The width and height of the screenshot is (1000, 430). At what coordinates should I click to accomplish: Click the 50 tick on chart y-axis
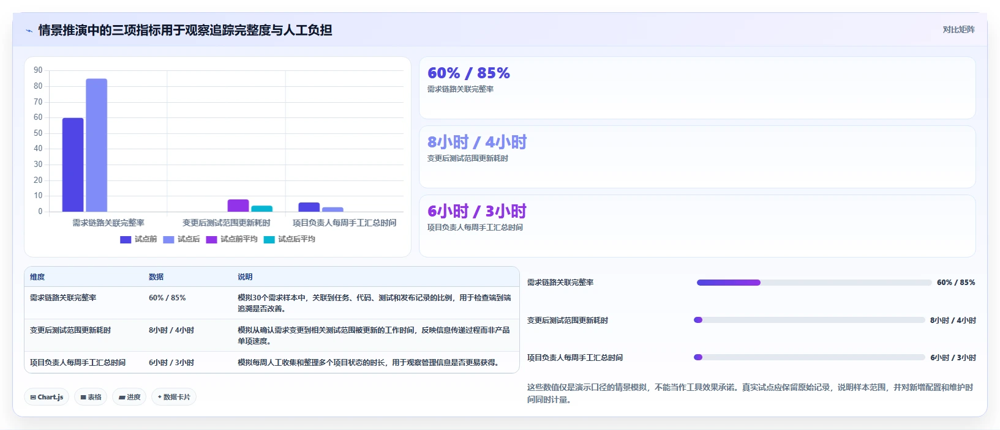pos(38,133)
